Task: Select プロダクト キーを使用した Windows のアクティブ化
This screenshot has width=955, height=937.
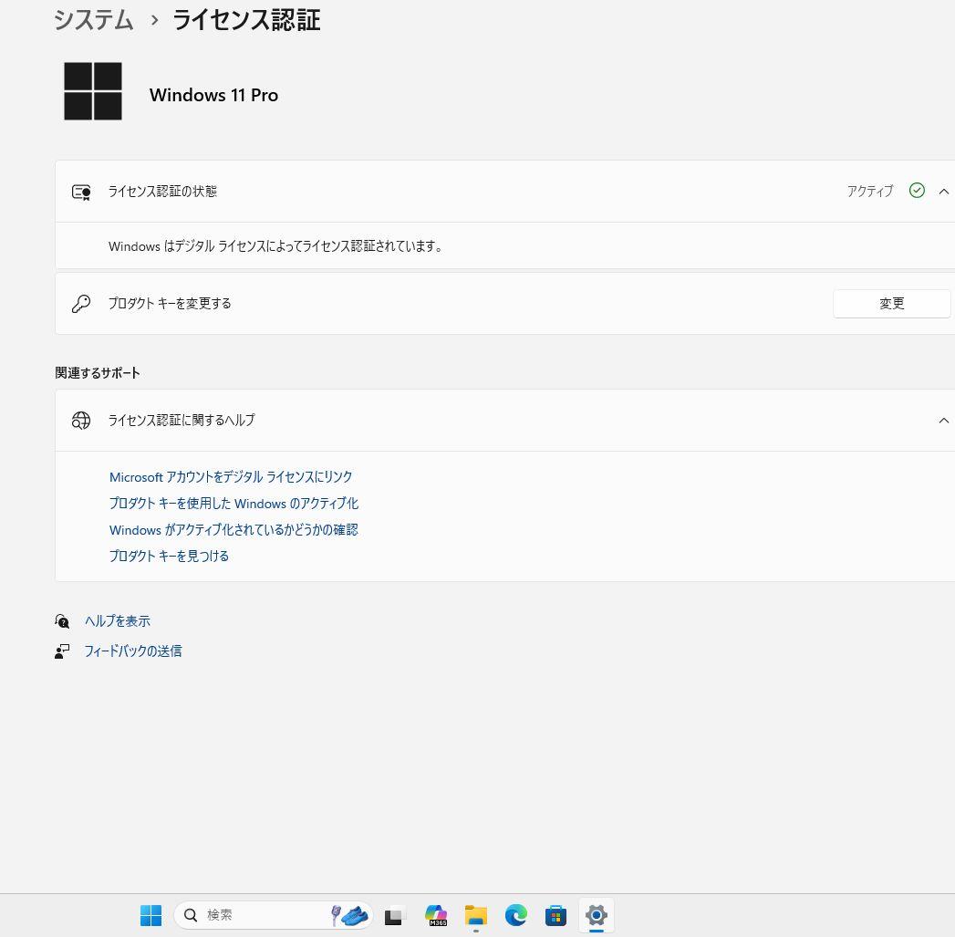Action: [234, 503]
